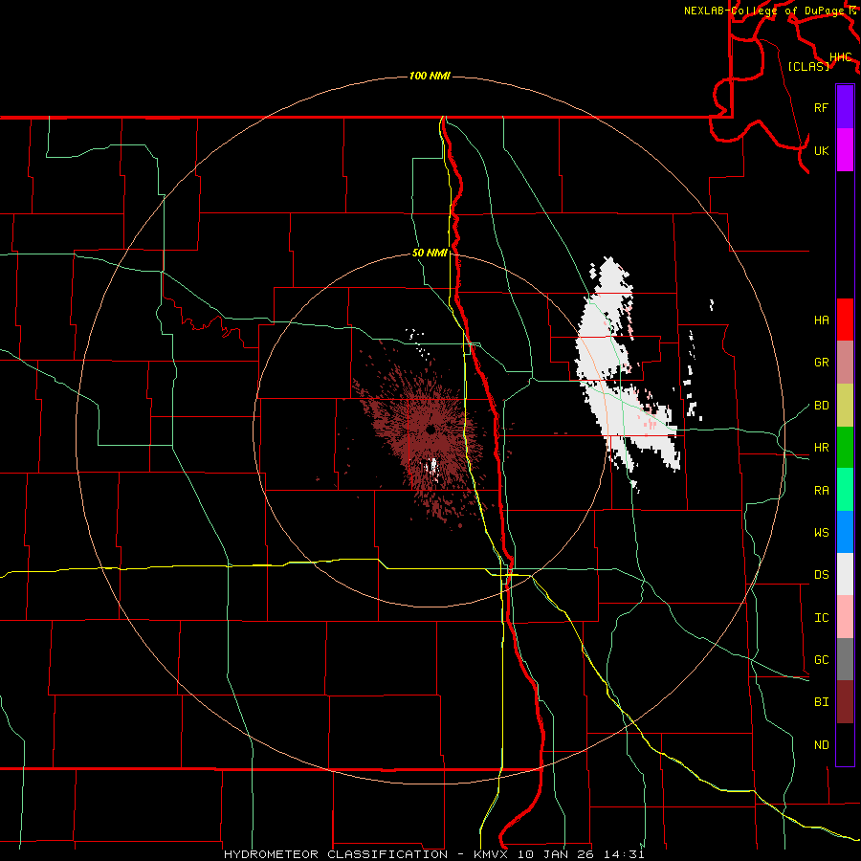The width and height of the screenshot is (861, 861).
Task: Click the WS legend label
Action: point(821,533)
